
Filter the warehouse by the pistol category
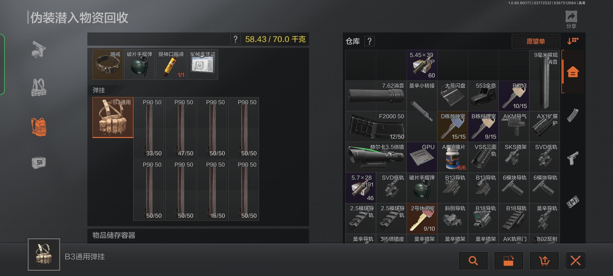tap(573, 158)
